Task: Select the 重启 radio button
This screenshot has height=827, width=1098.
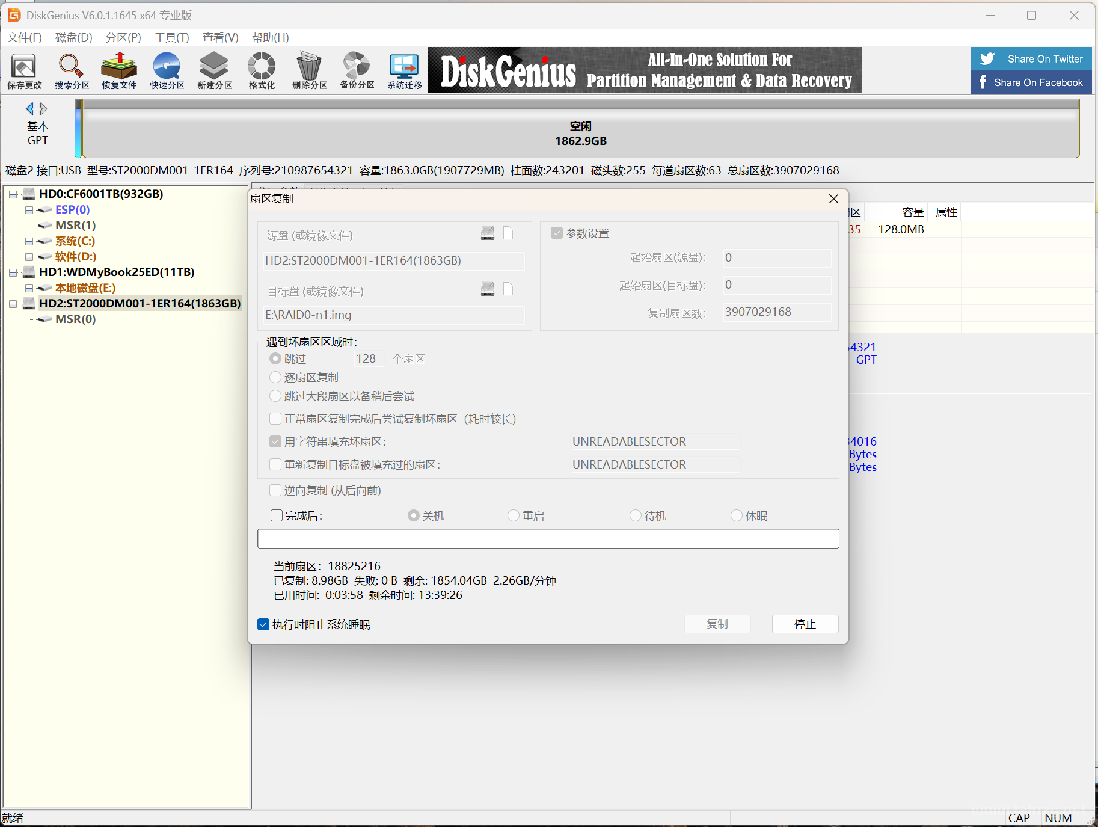Action: click(x=514, y=515)
